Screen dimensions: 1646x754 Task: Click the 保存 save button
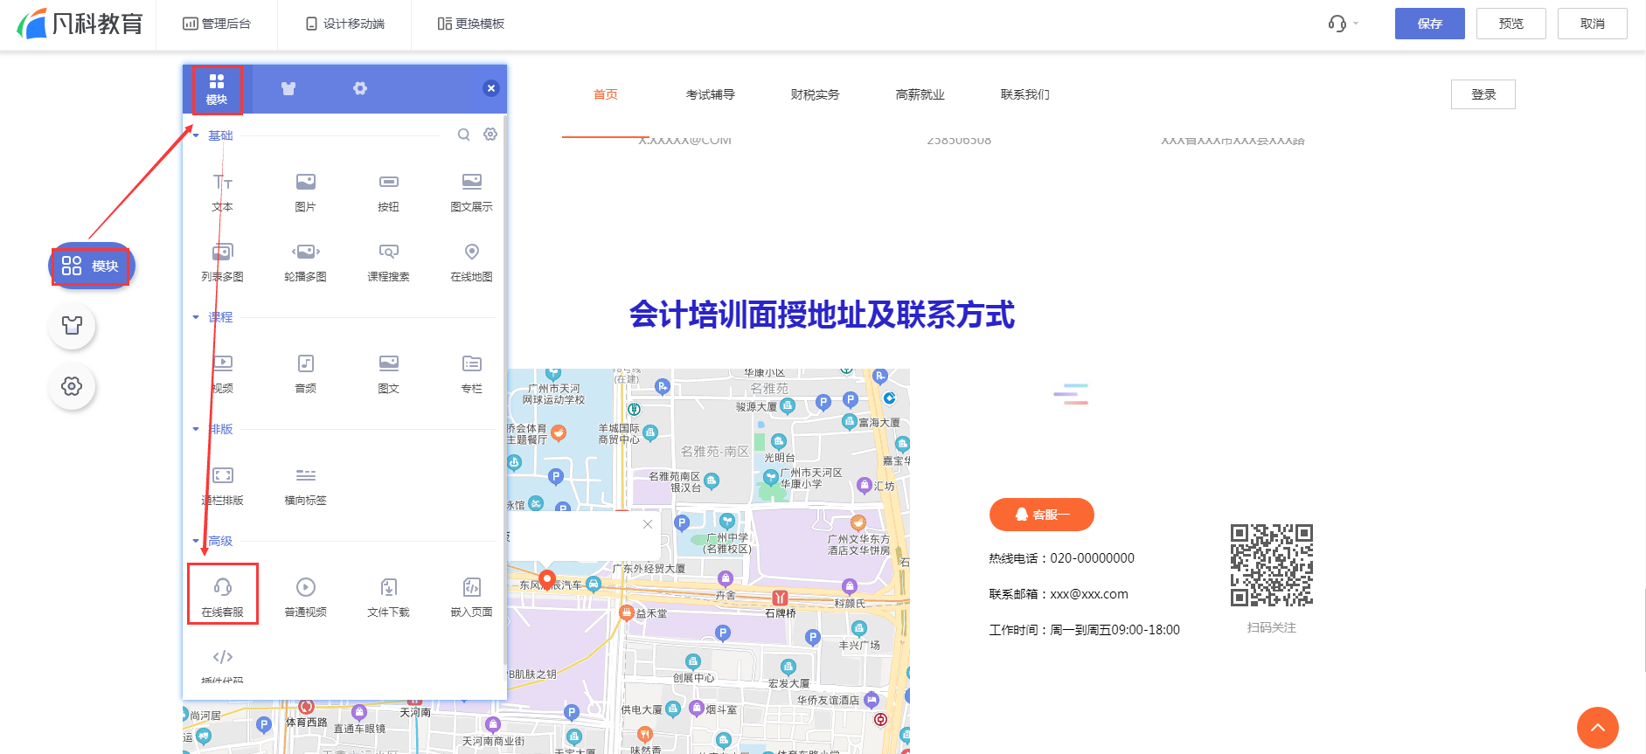coord(1430,24)
